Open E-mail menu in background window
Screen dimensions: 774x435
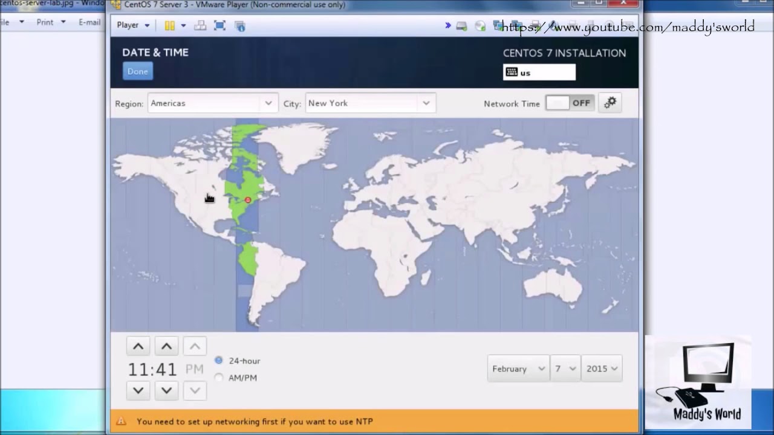(x=89, y=22)
